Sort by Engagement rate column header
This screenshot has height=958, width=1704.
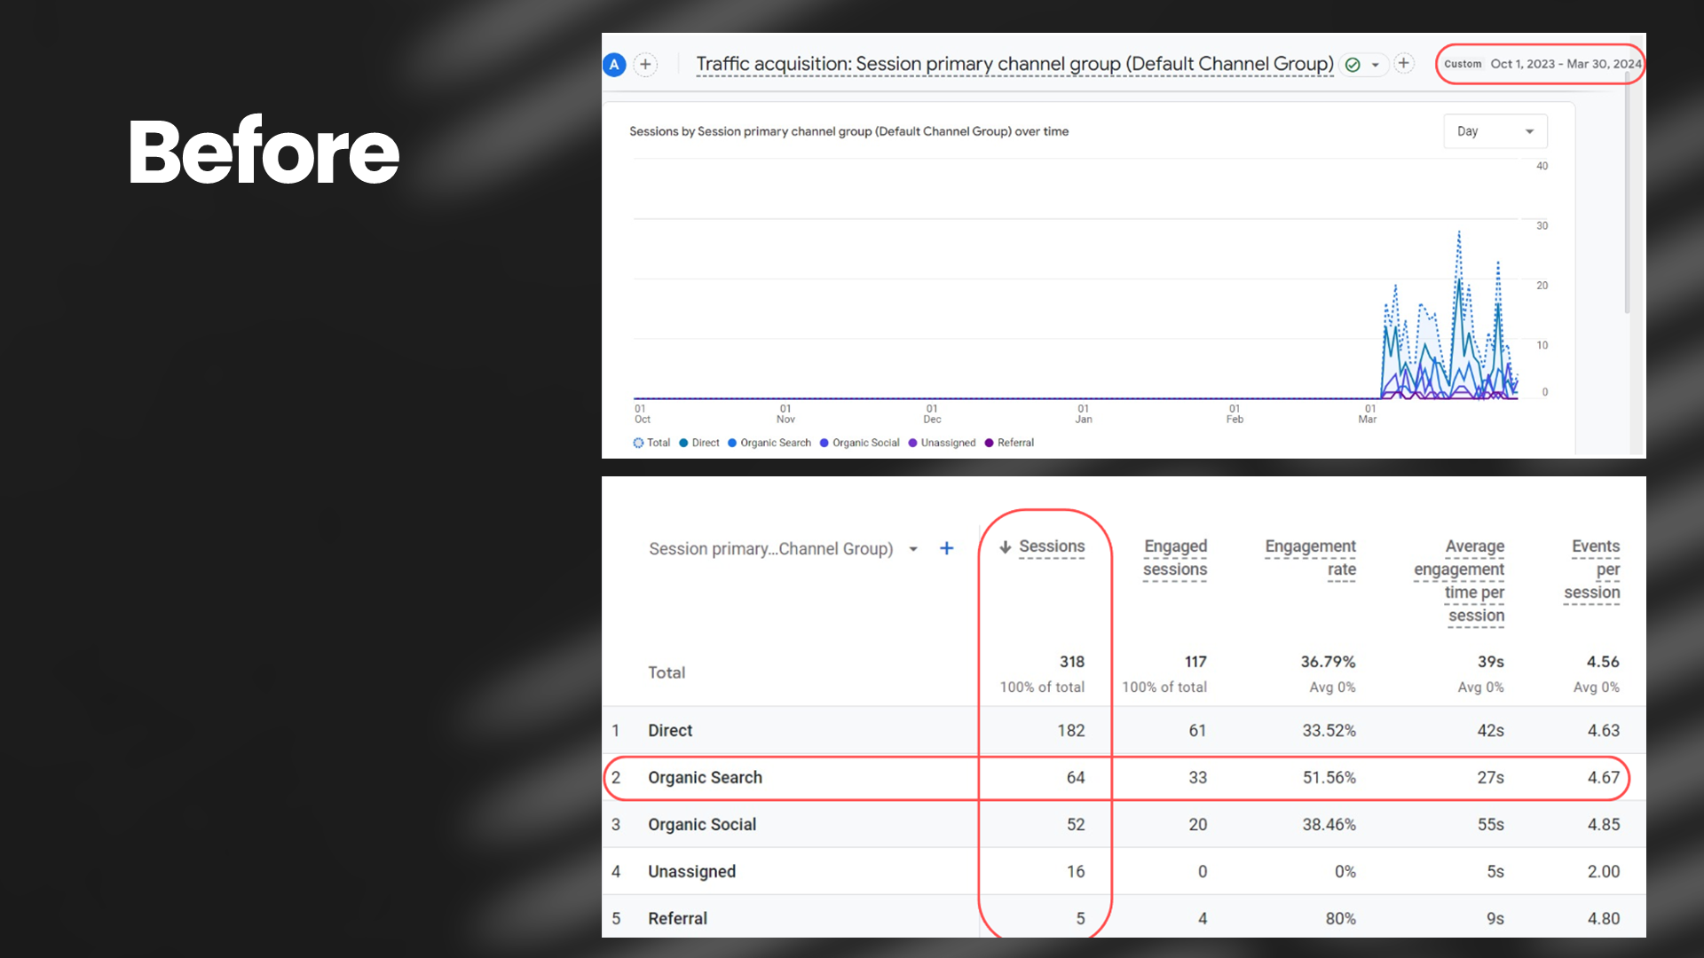[1310, 558]
